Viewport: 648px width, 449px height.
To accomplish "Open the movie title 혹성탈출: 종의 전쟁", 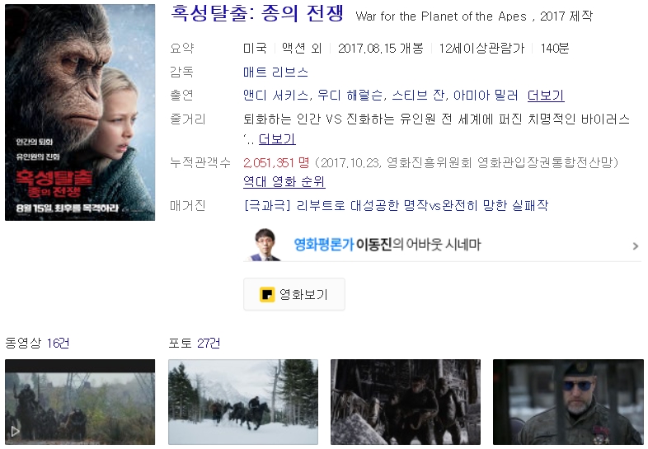I will [x=256, y=13].
